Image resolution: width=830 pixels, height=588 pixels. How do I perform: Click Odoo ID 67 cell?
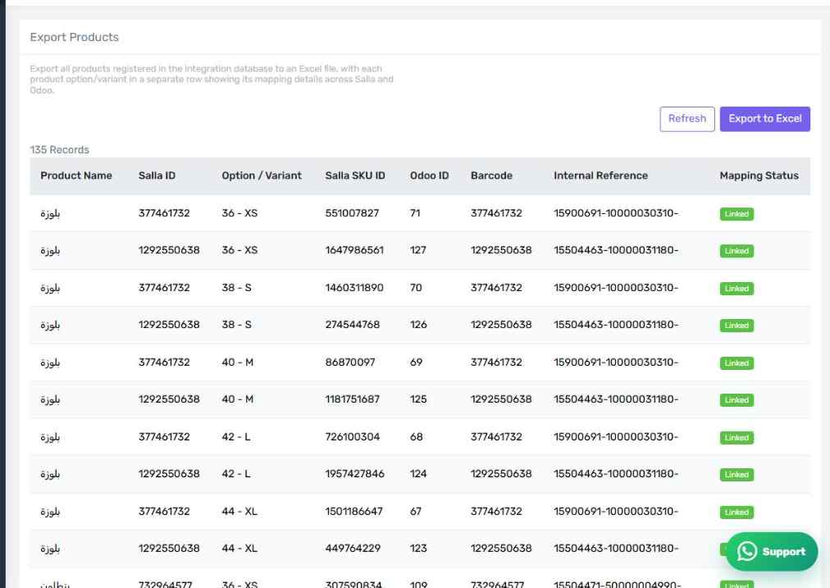(x=416, y=512)
